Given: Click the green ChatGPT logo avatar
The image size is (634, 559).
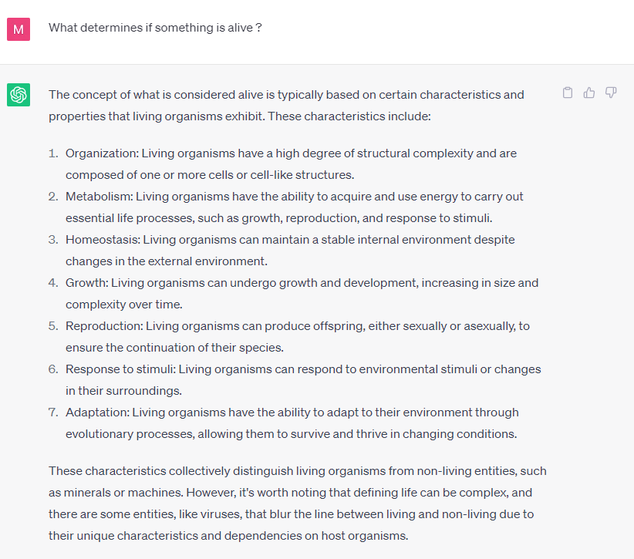Looking at the screenshot, I should (x=19, y=95).
